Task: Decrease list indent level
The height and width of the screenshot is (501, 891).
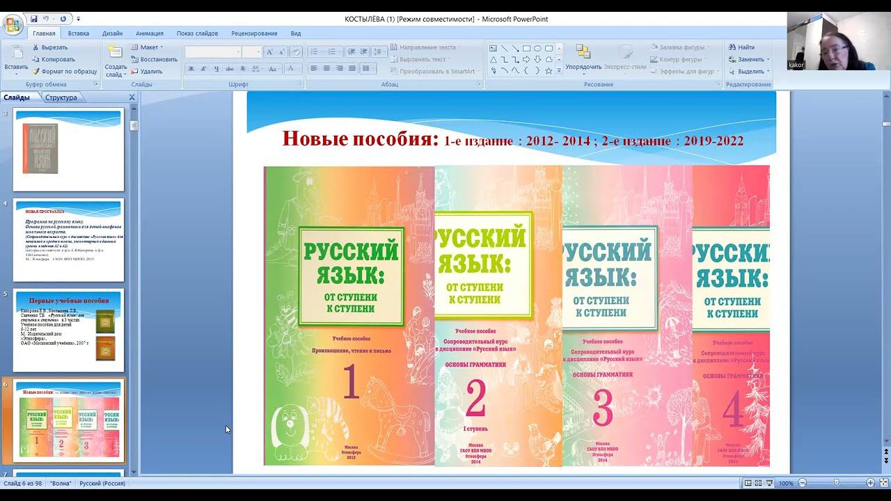Action: tap(352, 52)
